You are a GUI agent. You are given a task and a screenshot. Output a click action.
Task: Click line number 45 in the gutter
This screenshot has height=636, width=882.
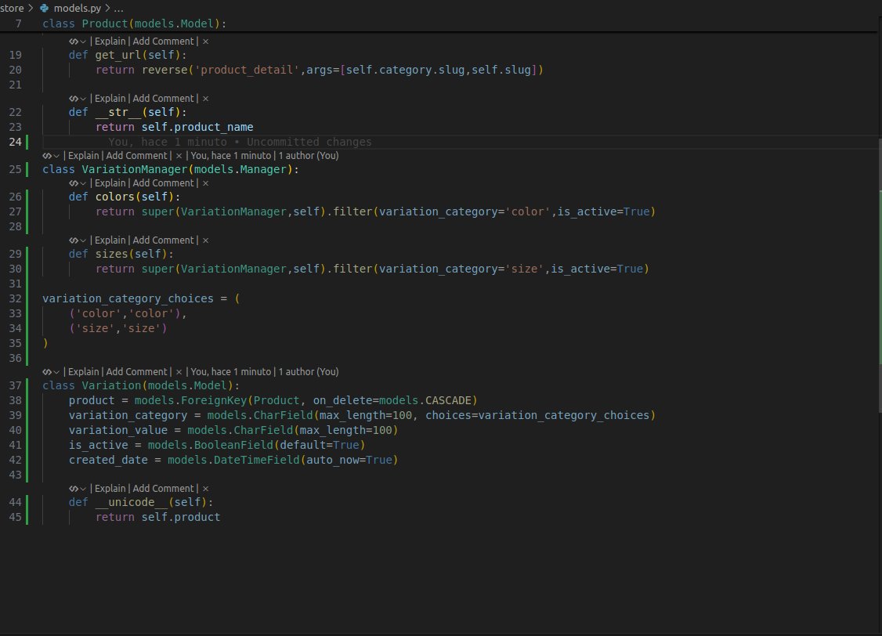tap(15, 518)
